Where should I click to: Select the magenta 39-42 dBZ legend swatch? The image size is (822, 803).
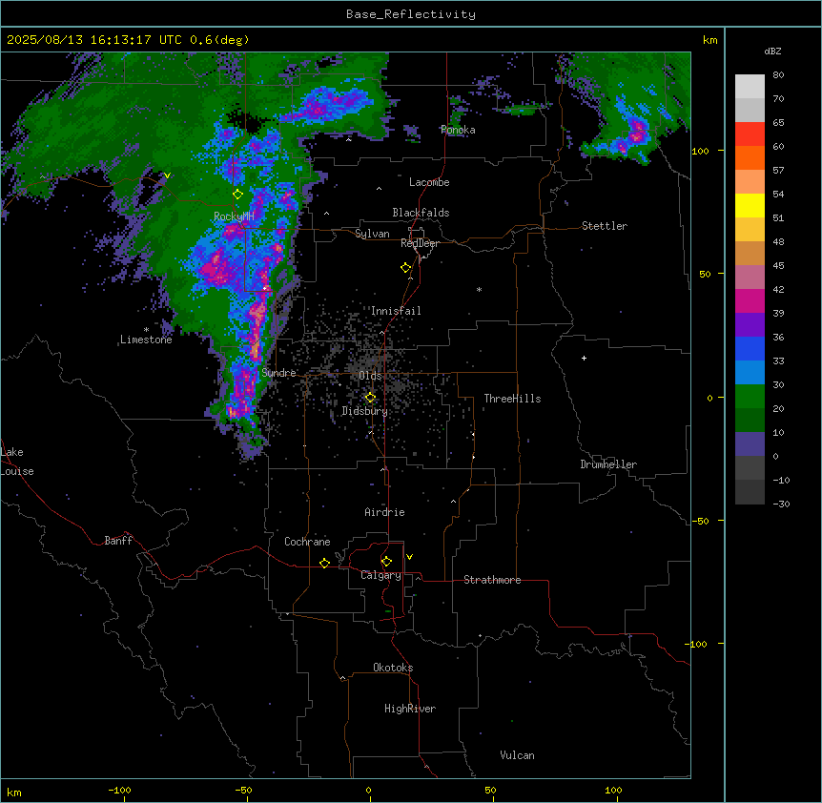[x=750, y=300]
